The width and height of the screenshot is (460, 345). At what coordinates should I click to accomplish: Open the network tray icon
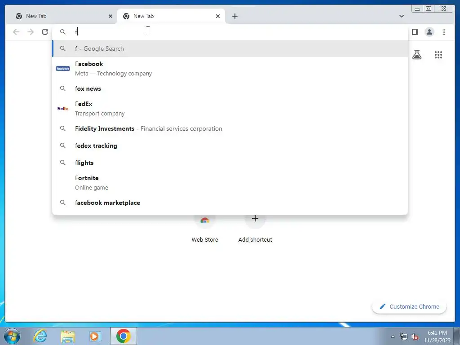point(404,336)
